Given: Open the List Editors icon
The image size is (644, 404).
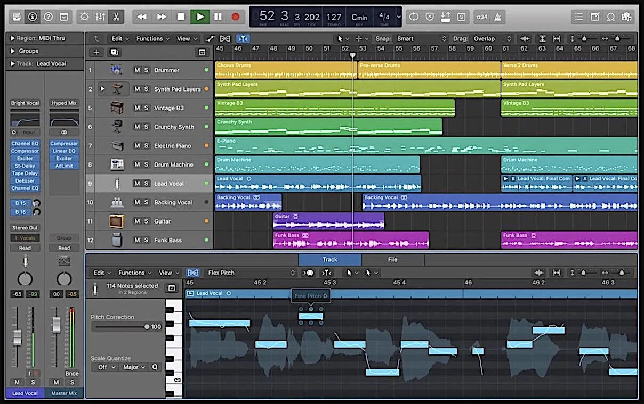Looking at the screenshot, I should 578,17.
